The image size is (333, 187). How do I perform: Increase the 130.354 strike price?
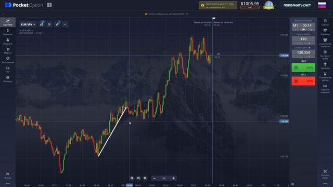coord(309,57)
